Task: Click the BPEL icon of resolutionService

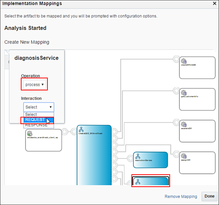Action: click(138, 156)
